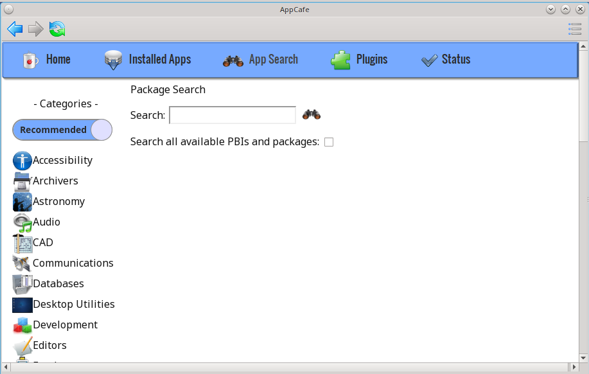
Task: Click the horizontal scrollbar right arrow
Action: [x=574, y=366]
